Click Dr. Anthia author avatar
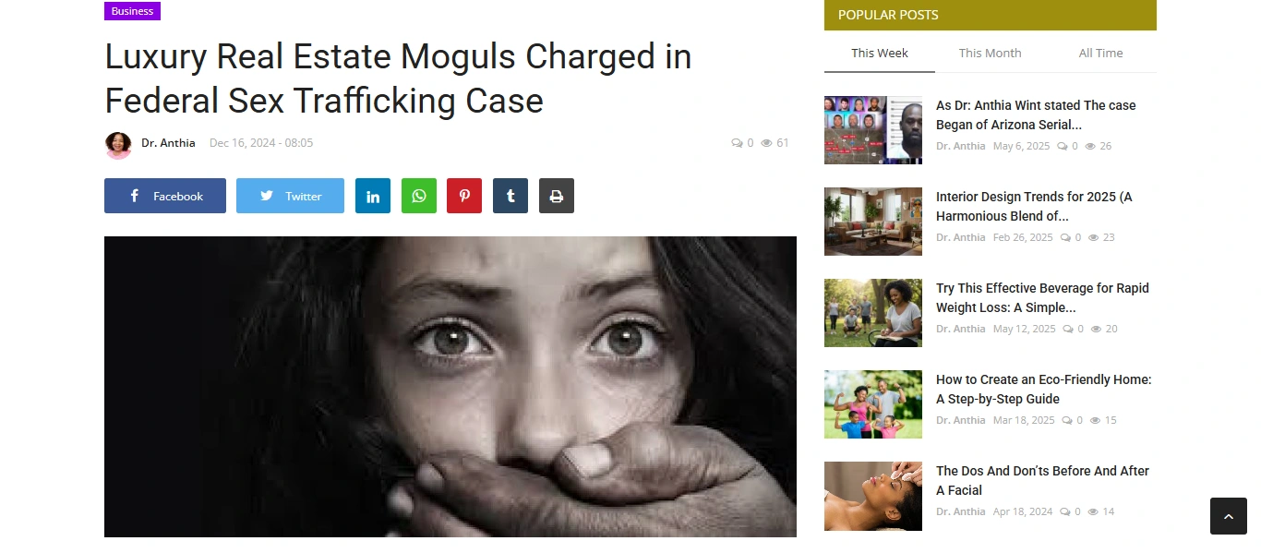Viewport: 1261px width, 553px height. (x=118, y=144)
